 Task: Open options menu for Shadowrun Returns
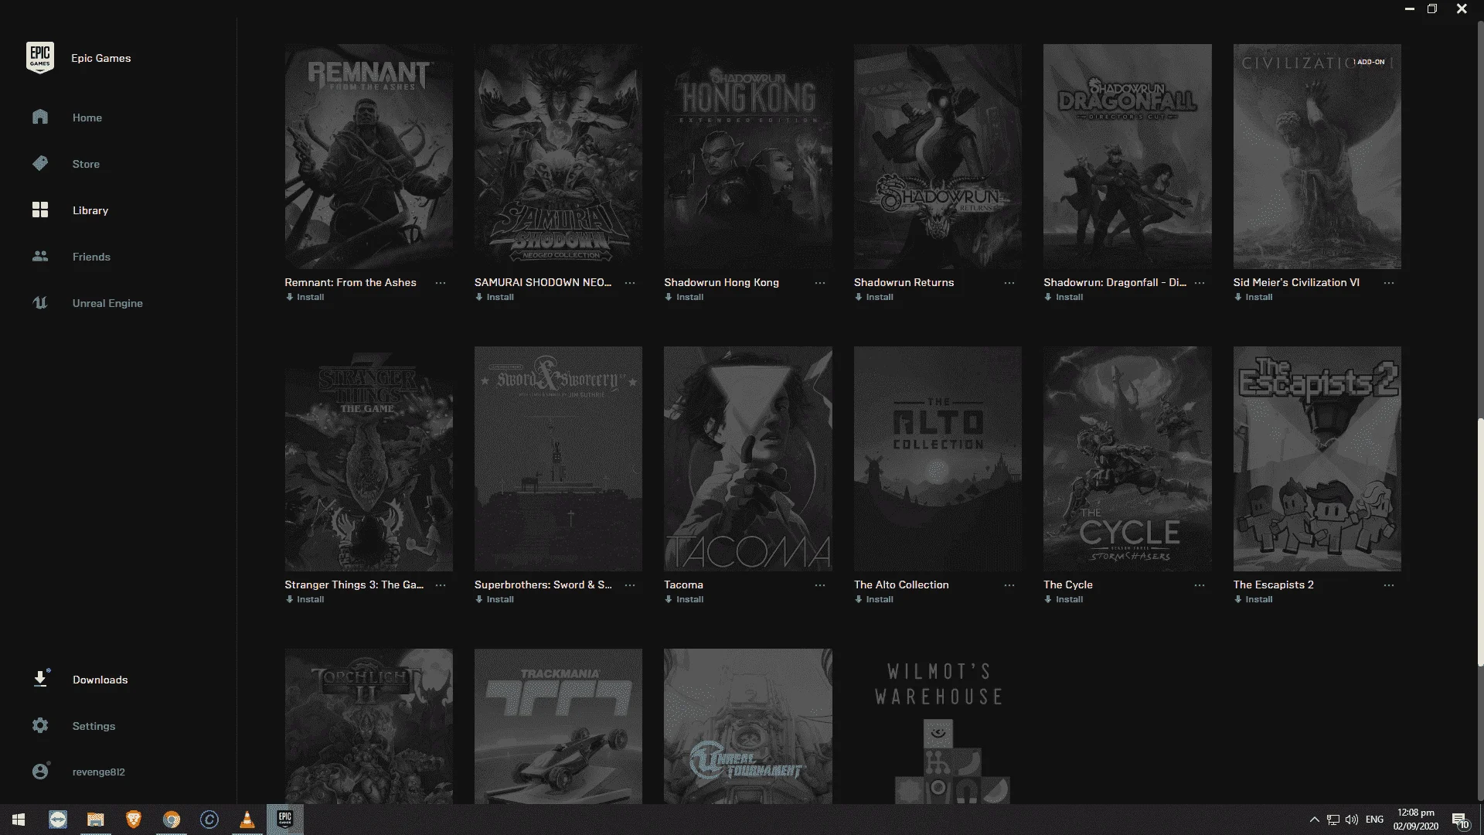pyautogui.click(x=1009, y=283)
